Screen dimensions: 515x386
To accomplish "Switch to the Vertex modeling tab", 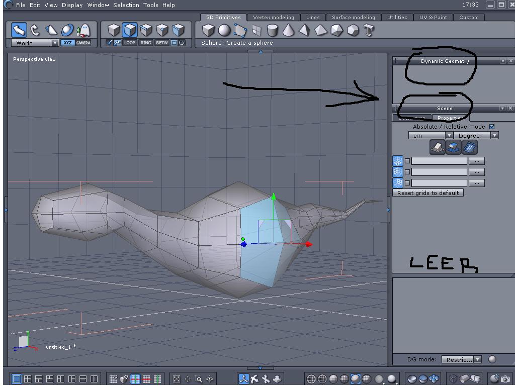I will coord(274,17).
